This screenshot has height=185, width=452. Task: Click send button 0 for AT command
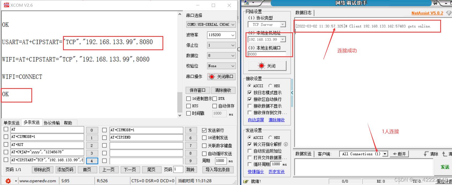(92, 130)
